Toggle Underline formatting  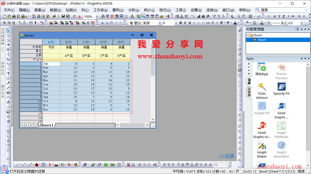coord(190,23)
